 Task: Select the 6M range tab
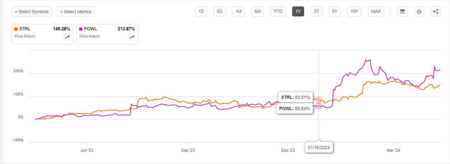coord(258,12)
